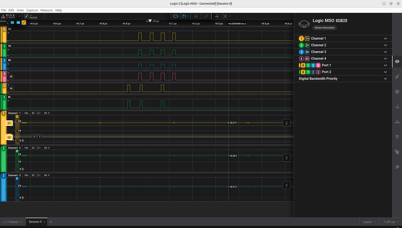Click the second blue X2 cursor icon

coord(18,23)
